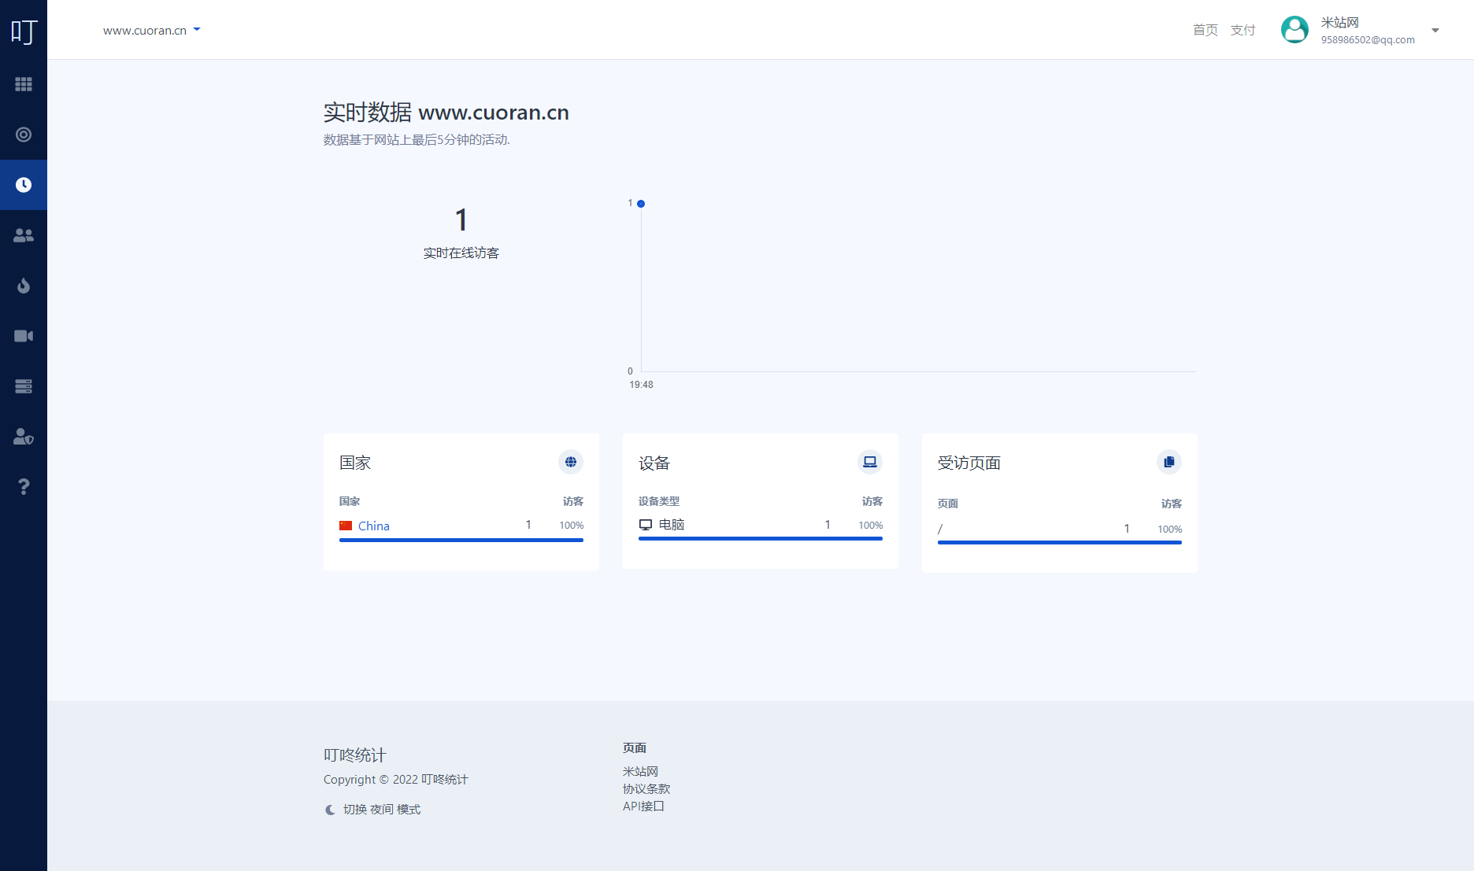Open the 协议条款 footer link
1474x871 pixels.
(x=646, y=789)
